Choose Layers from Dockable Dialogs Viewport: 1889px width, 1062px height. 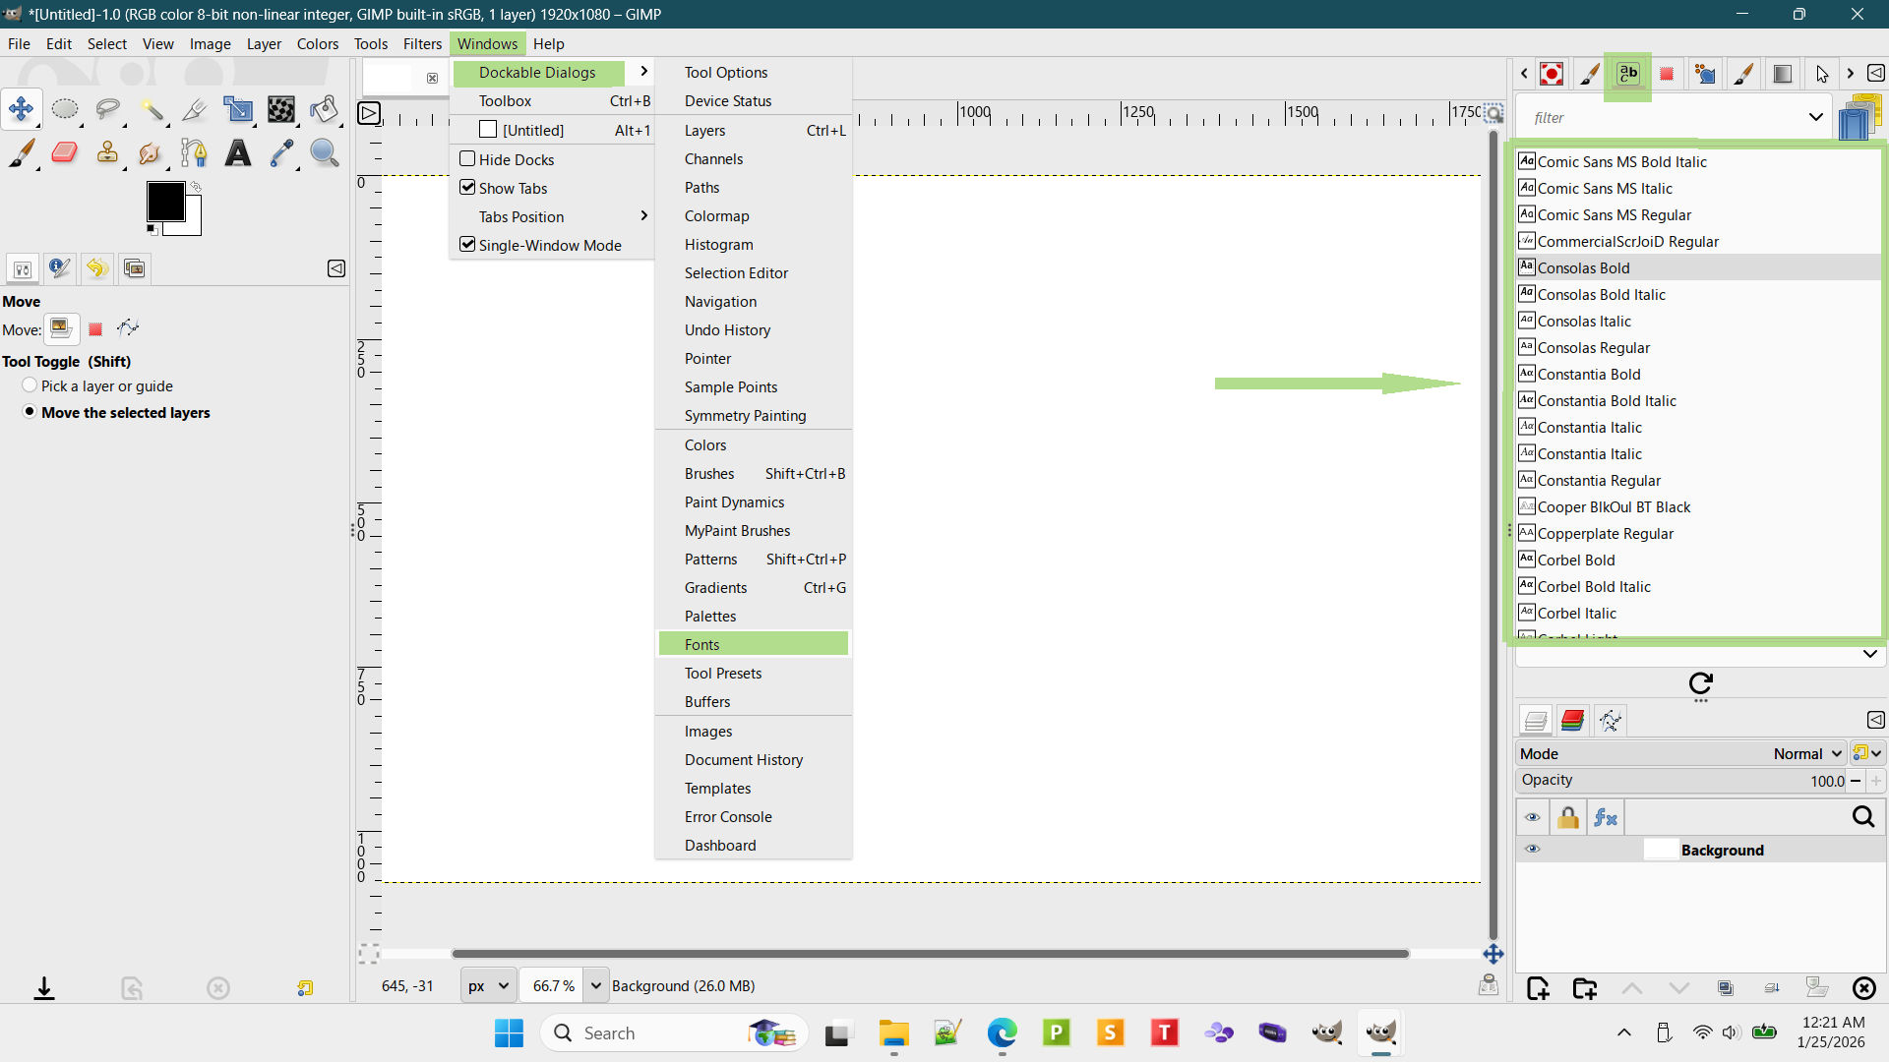tap(753, 131)
